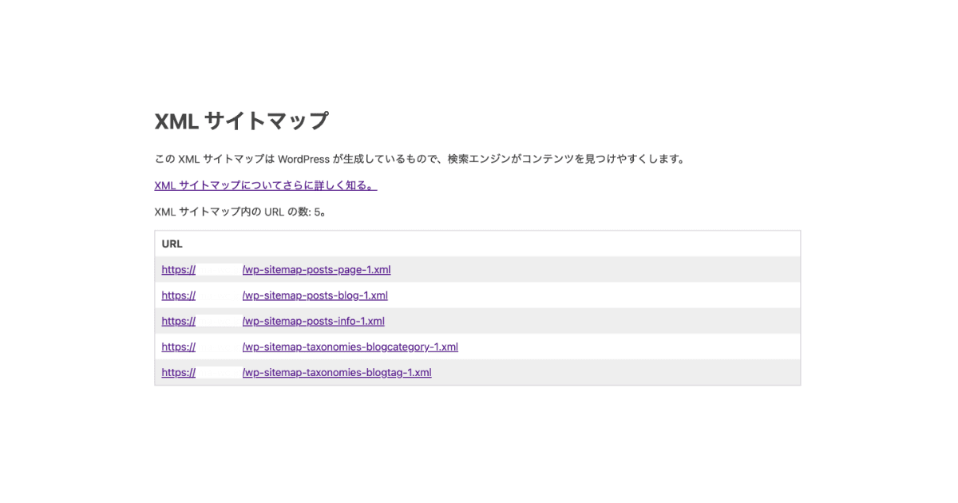958x503 pixels.
Task: Open the blogtag taxonomy sitemap link
Action: pos(335,372)
